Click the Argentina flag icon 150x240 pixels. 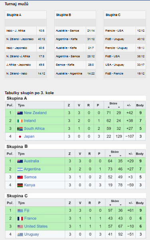pos(20,169)
